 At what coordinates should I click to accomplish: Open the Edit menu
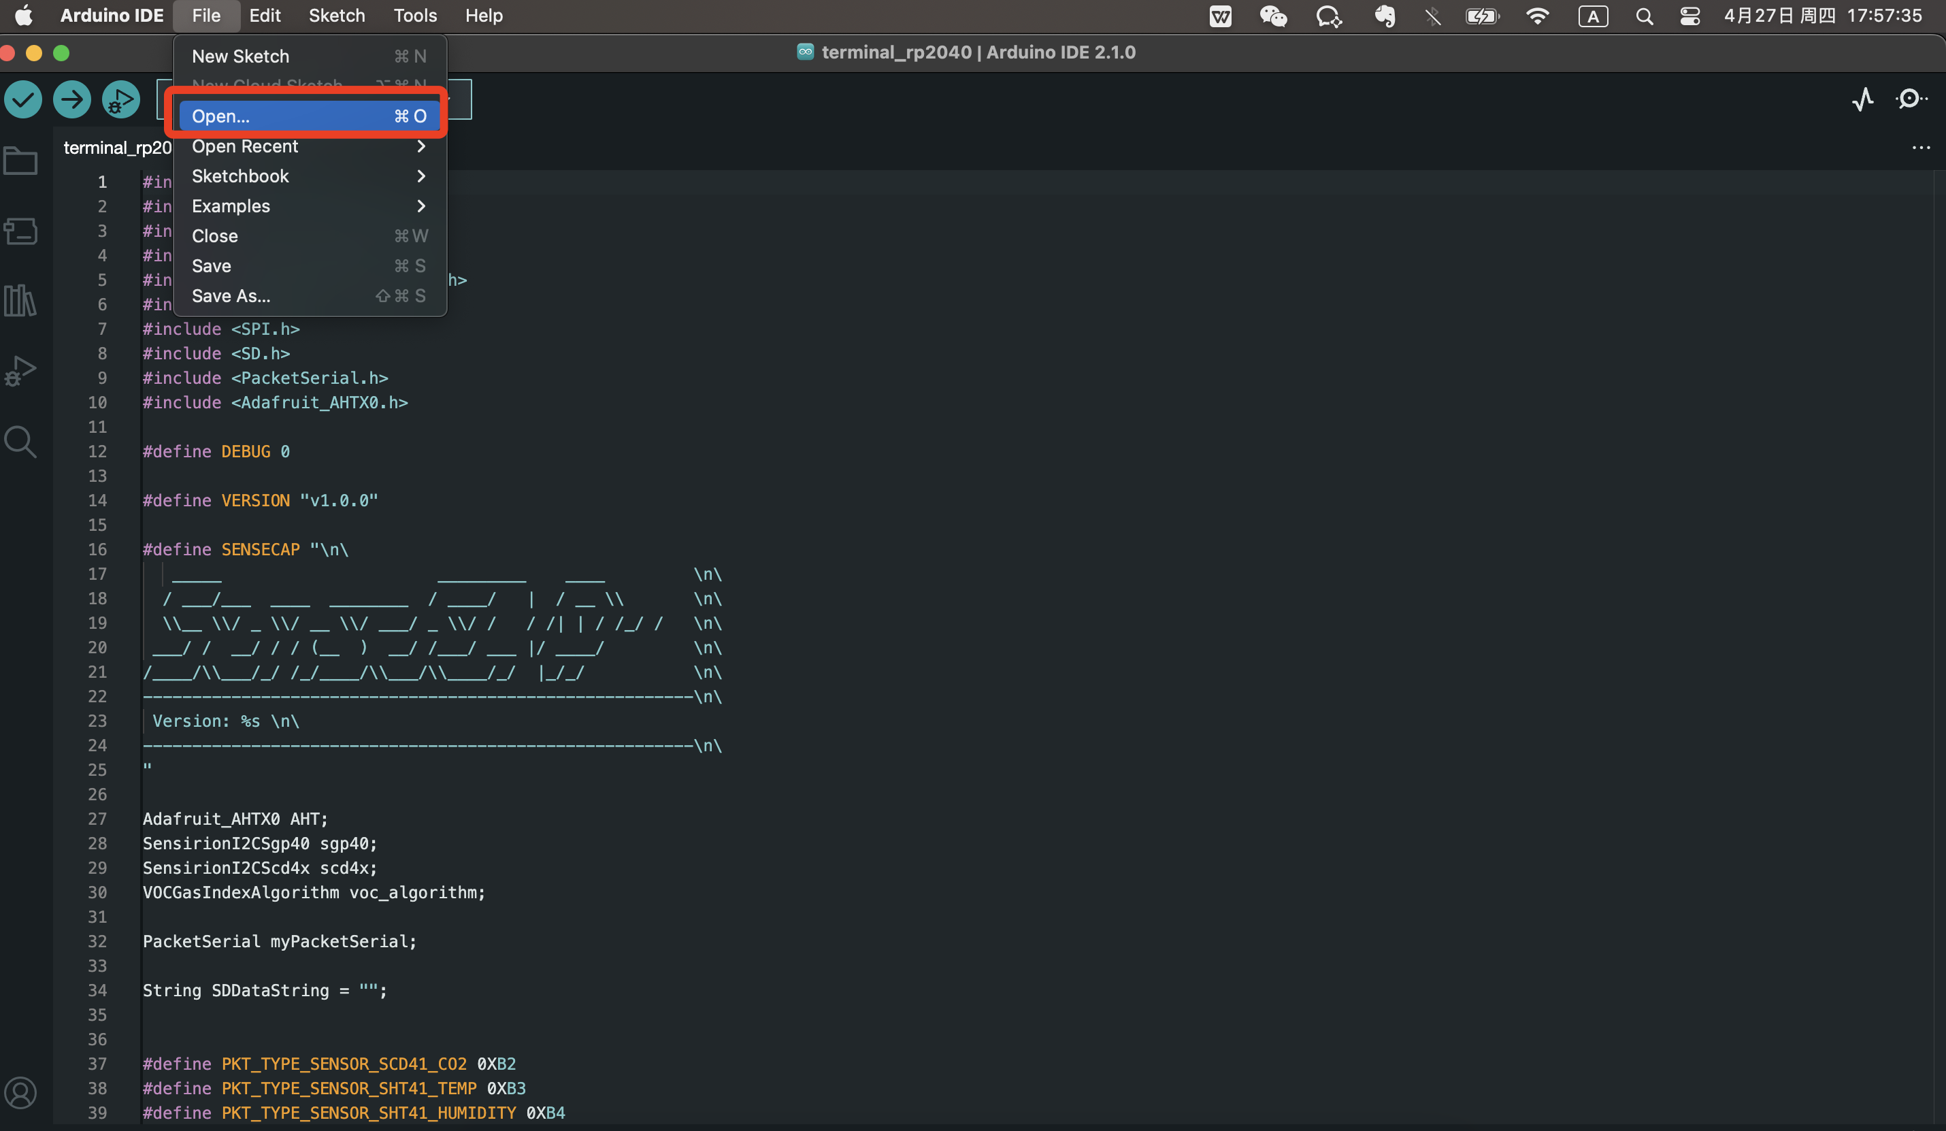coord(265,16)
